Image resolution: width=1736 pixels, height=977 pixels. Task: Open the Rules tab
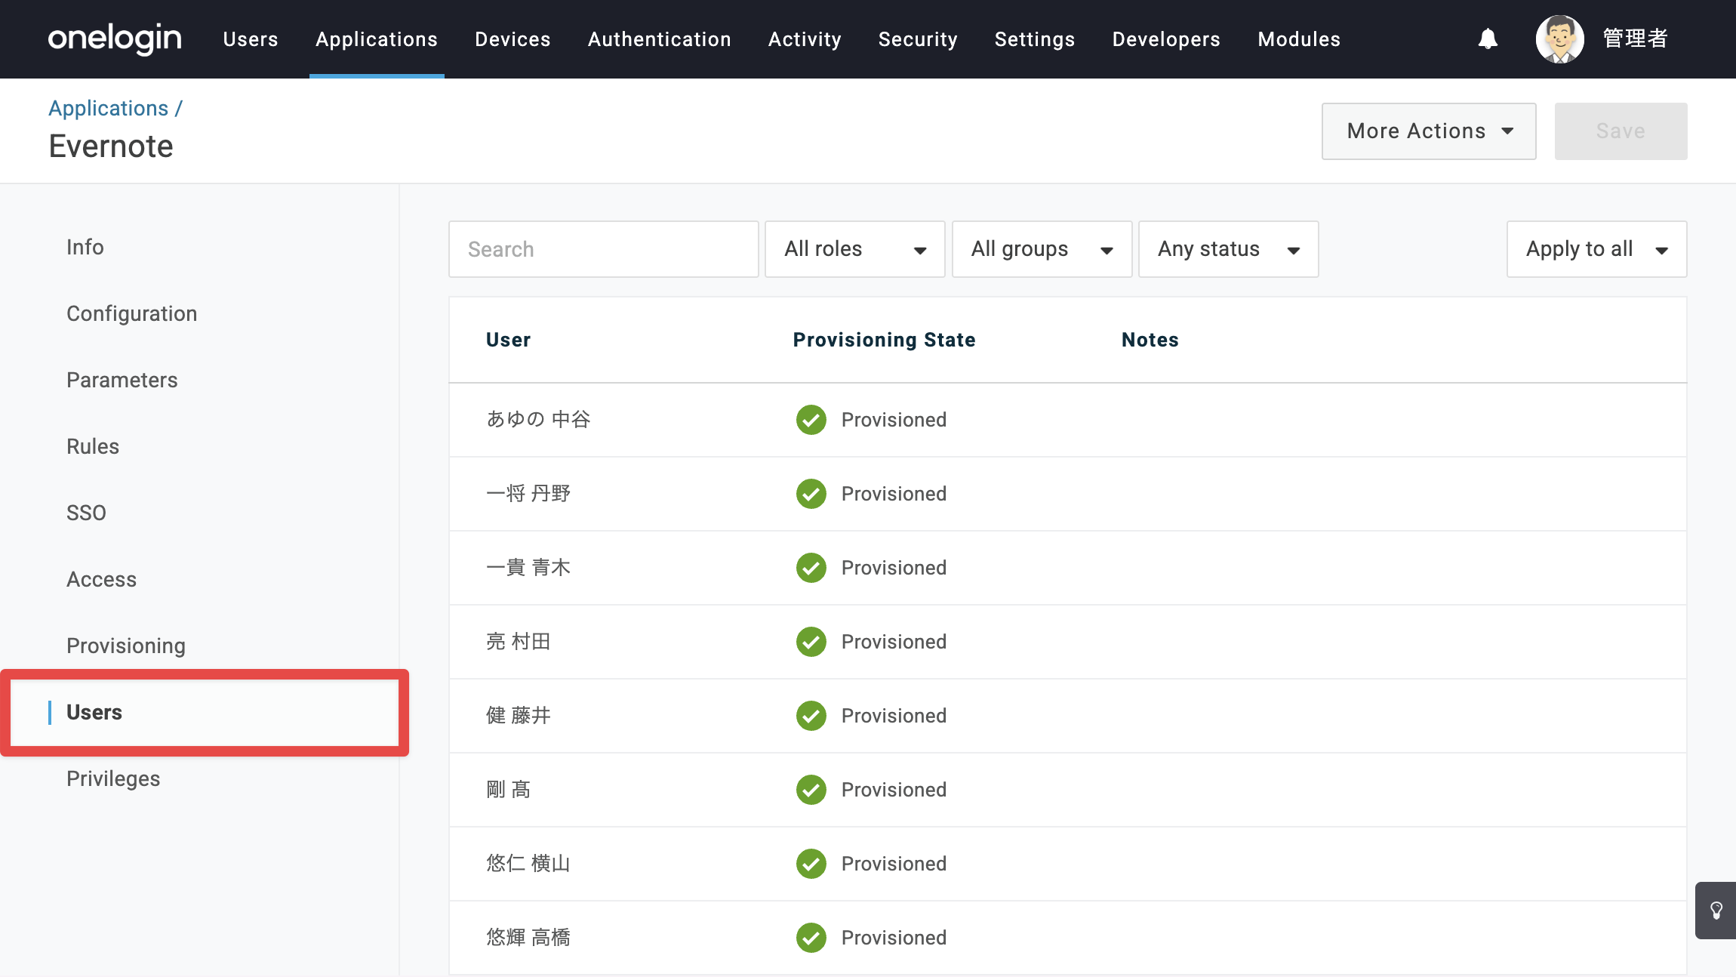(x=93, y=446)
